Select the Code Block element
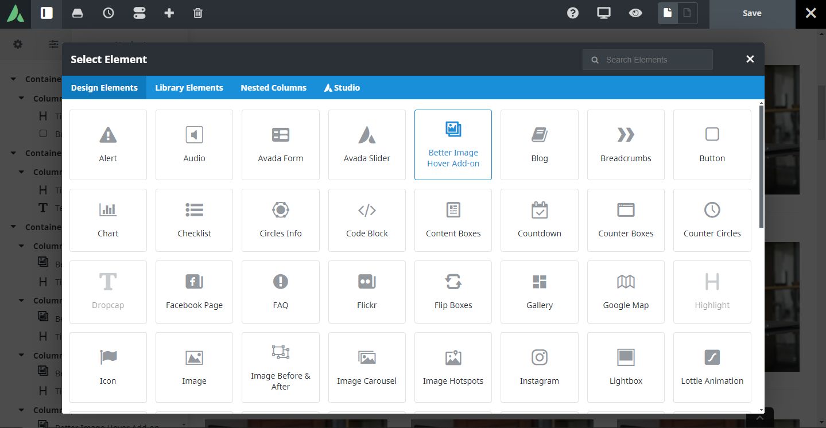 367,220
